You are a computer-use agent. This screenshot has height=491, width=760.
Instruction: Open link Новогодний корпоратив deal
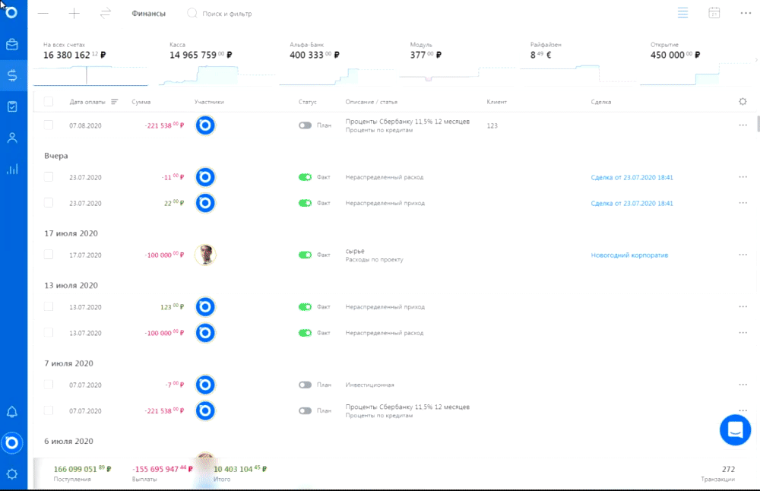(629, 255)
